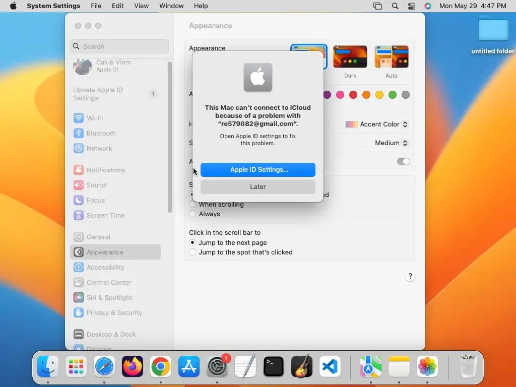Viewport: 516px width, 387px height.
Task: Choose Jump to the spot that's clicked
Action: (x=192, y=252)
